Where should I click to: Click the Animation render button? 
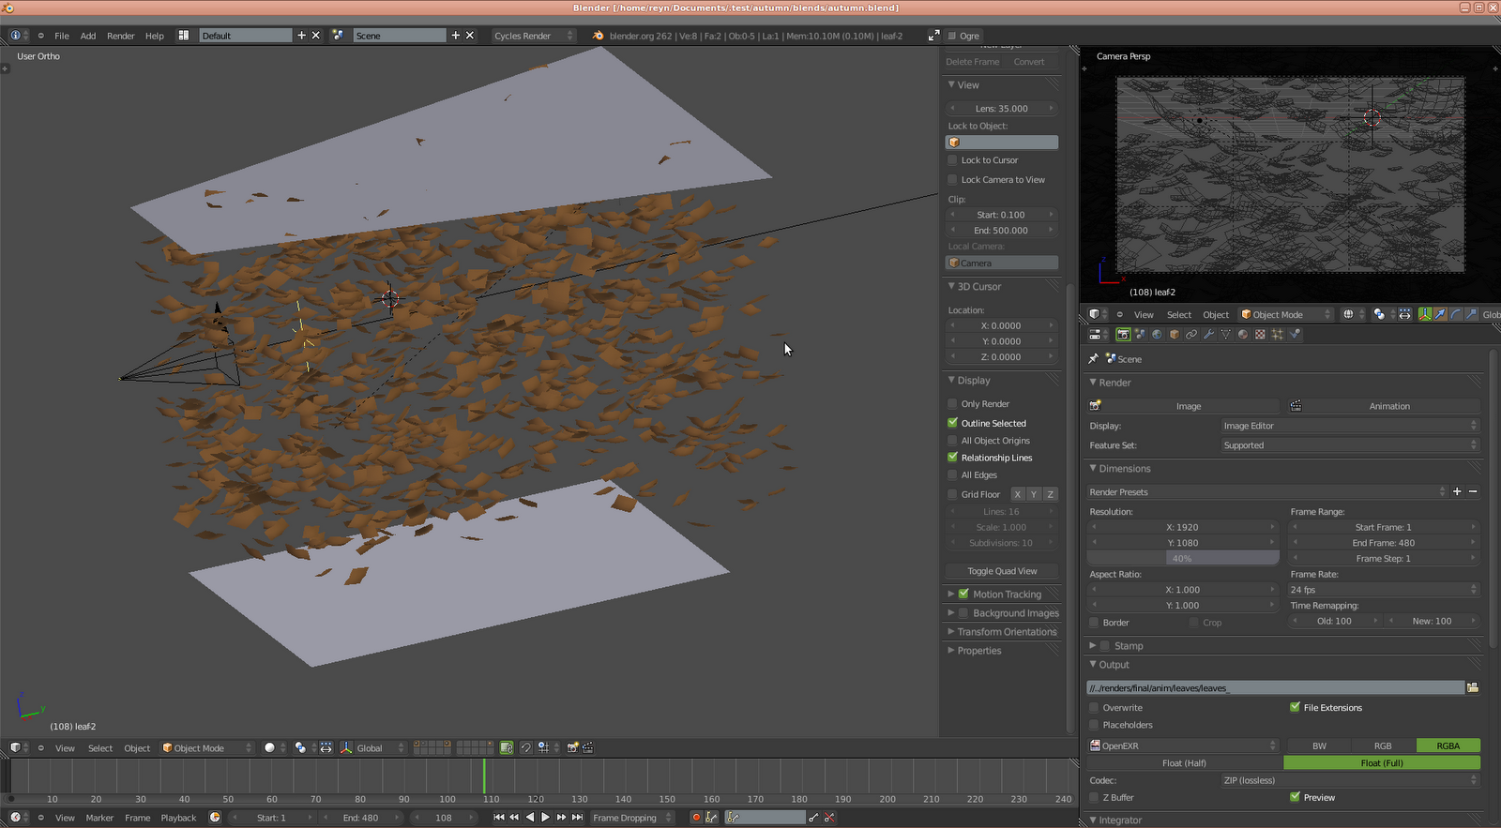pyautogui.click(x=1387, y=406)
